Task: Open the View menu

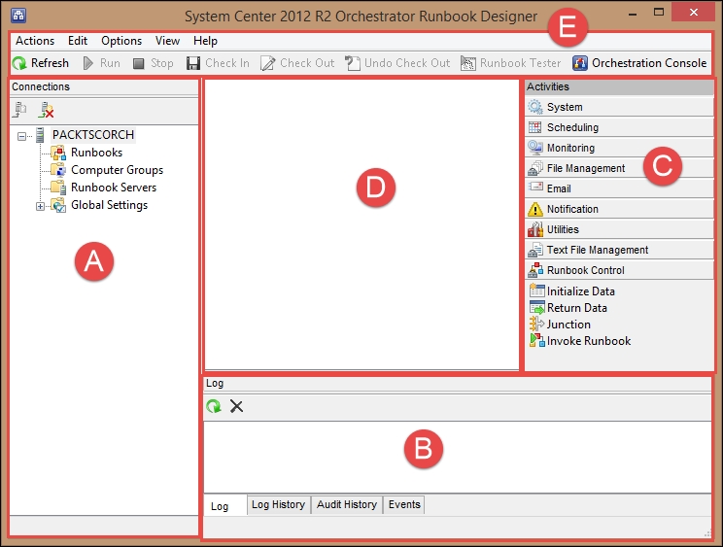Action: [167, 41]
